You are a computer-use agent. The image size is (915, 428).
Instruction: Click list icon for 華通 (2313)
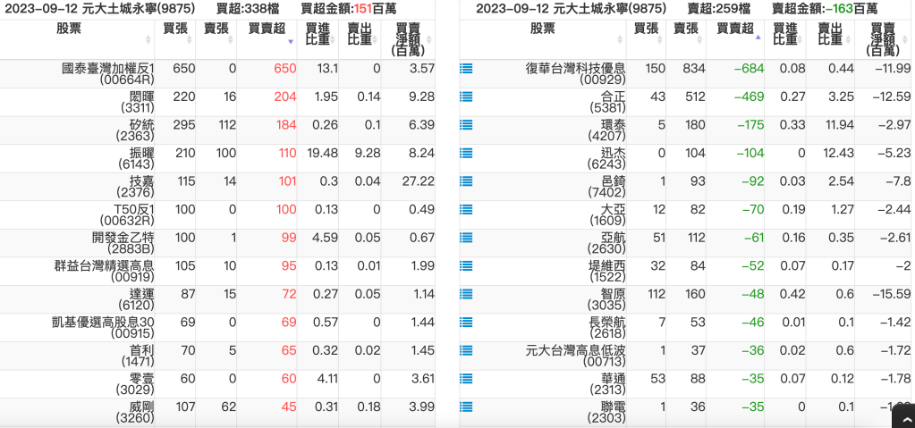click(466, 379)
